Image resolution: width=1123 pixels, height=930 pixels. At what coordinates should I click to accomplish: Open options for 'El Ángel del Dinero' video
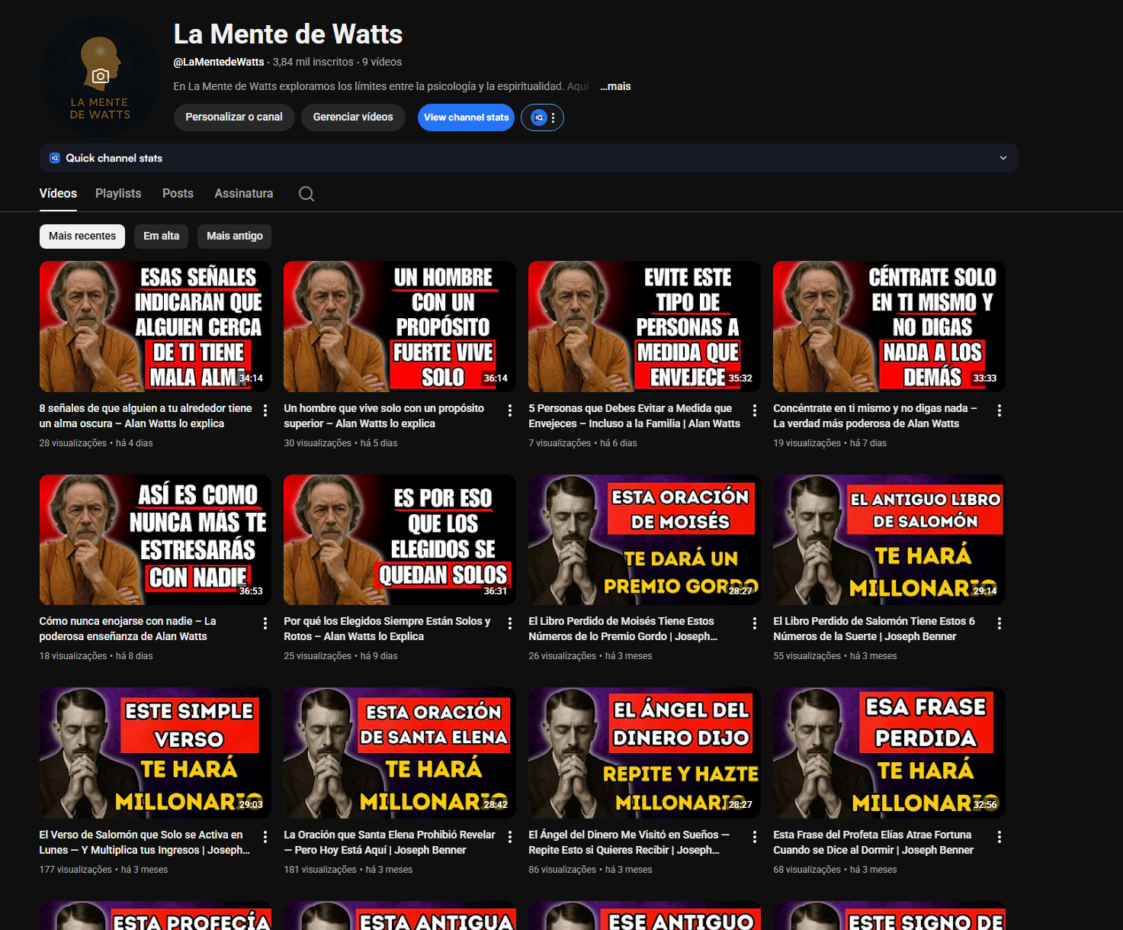[x=755, y=837]
